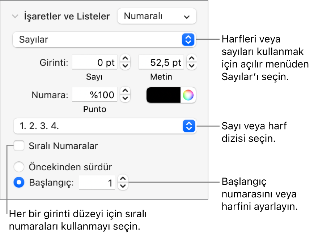The height and width of the screenshot is (236, 314).
Task: Increase the Başlangıç starting number
Action: tap(123, 179)
